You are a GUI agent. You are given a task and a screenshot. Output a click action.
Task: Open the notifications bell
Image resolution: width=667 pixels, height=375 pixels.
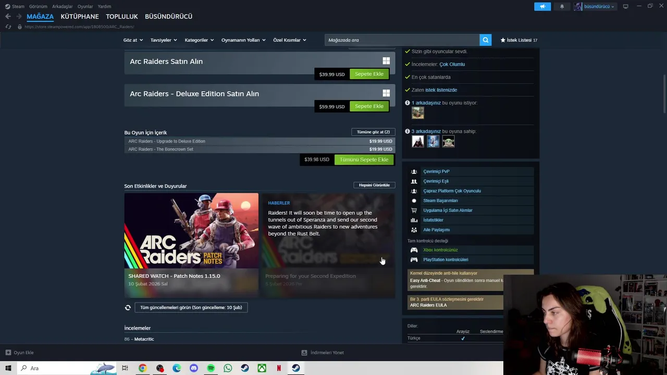(x=562, y=6)
